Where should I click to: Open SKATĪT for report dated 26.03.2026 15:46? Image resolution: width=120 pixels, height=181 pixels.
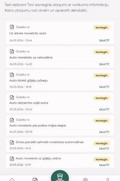point(104,40)
